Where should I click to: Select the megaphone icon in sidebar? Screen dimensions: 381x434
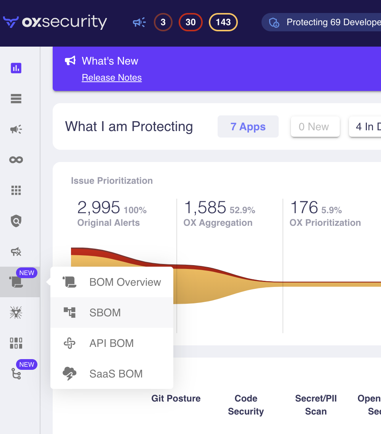(x=16, y=130)
